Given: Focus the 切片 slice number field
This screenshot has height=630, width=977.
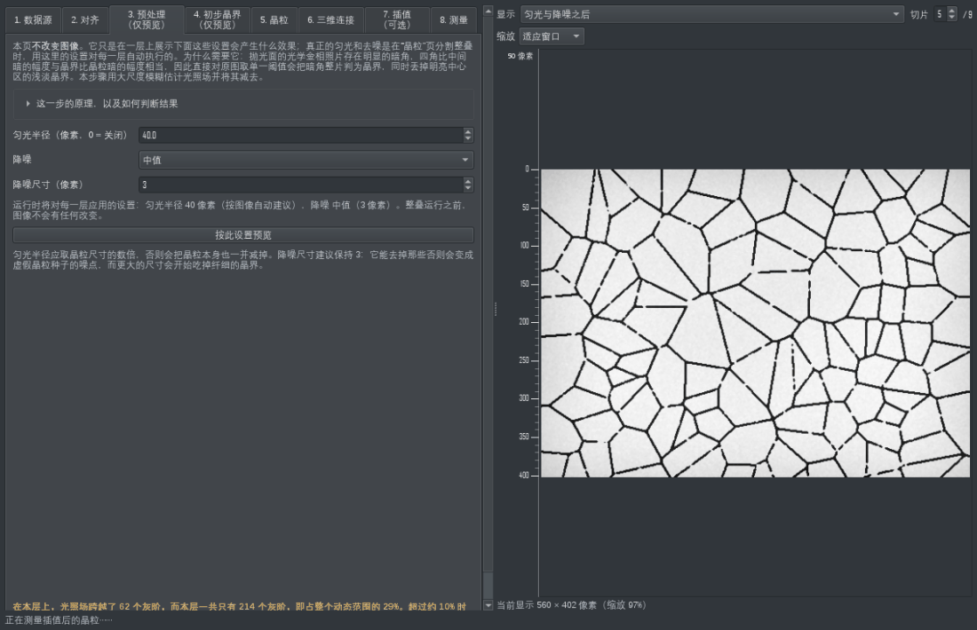Looking at the screenshot, I should (x=941, y=14).
